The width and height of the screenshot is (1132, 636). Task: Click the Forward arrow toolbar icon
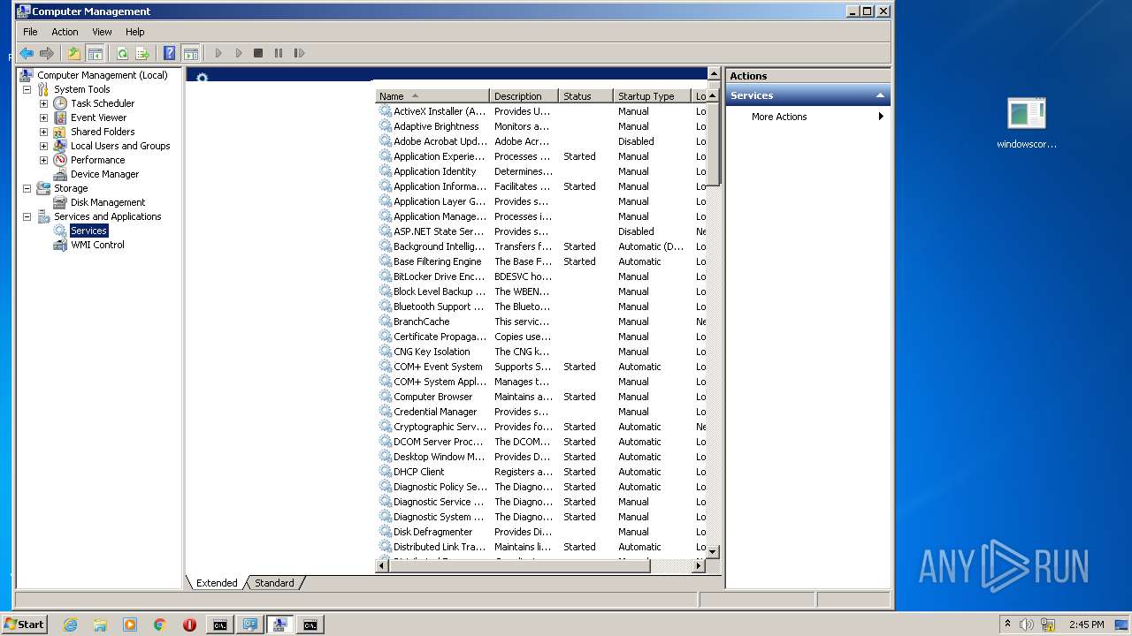click(x=47, y=53)
